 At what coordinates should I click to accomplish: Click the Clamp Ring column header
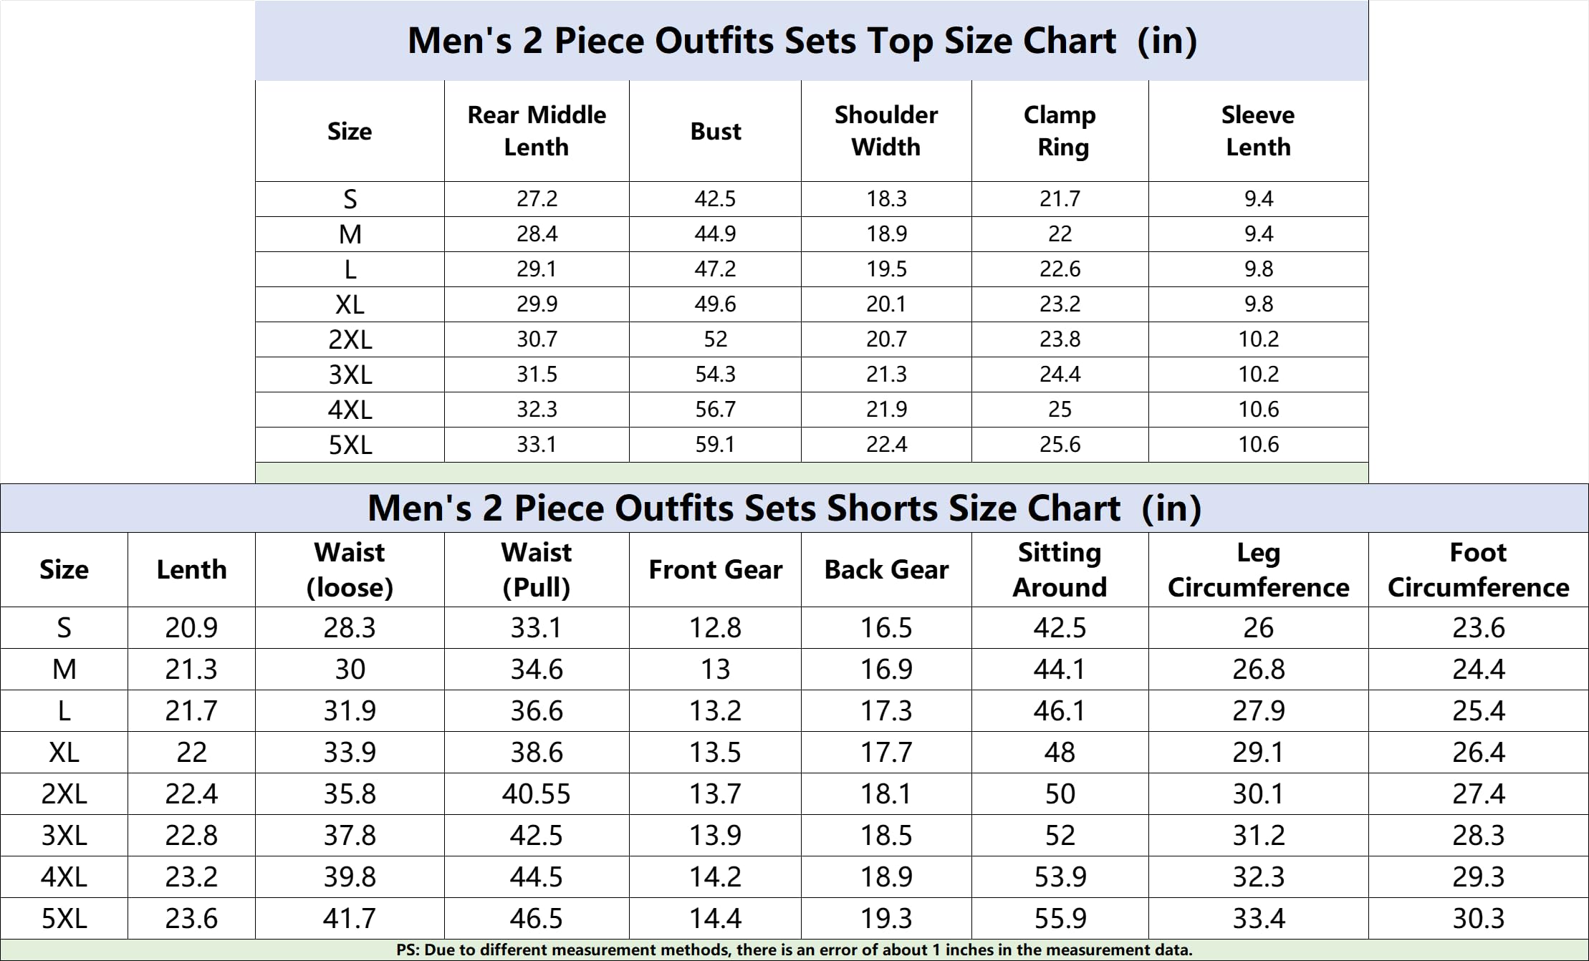pyautogui.click(x=1060, y=131)
